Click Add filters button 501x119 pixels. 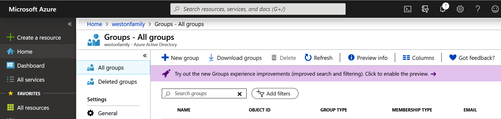click(275, 93)
